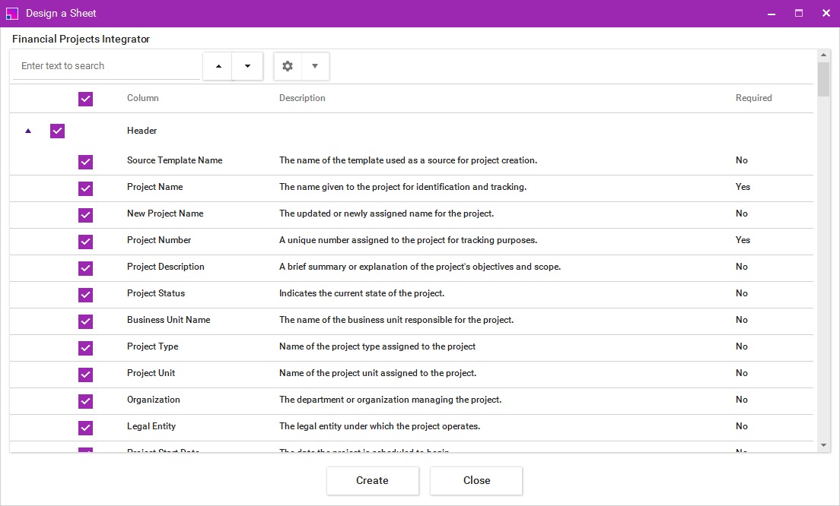Click the Column header label

(x=142, y=98)
